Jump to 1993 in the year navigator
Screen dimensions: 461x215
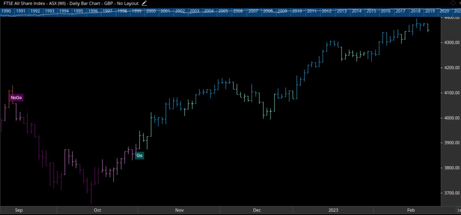[50, 11]
